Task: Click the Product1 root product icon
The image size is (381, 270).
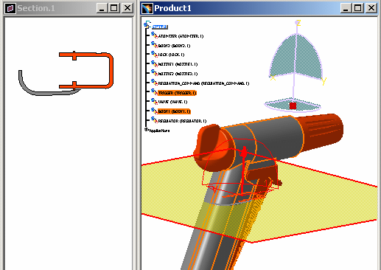Action: (147, 24)
